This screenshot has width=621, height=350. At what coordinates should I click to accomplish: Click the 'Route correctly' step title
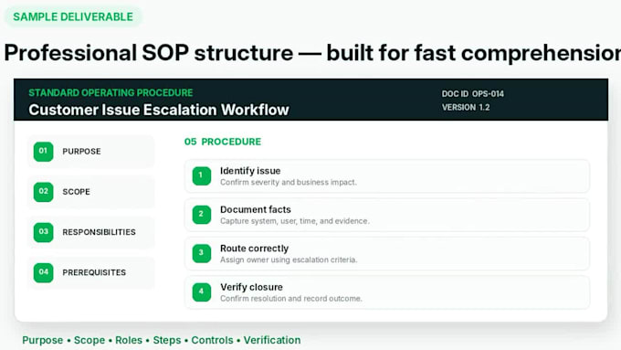pyautogui.click(x=254, y=249)
